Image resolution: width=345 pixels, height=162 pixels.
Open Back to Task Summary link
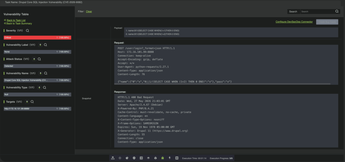[19, 23]
